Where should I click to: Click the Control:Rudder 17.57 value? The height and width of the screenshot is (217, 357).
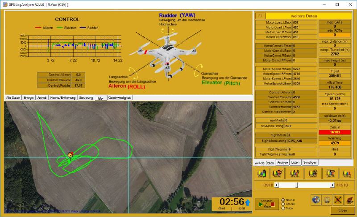[79, 85]
